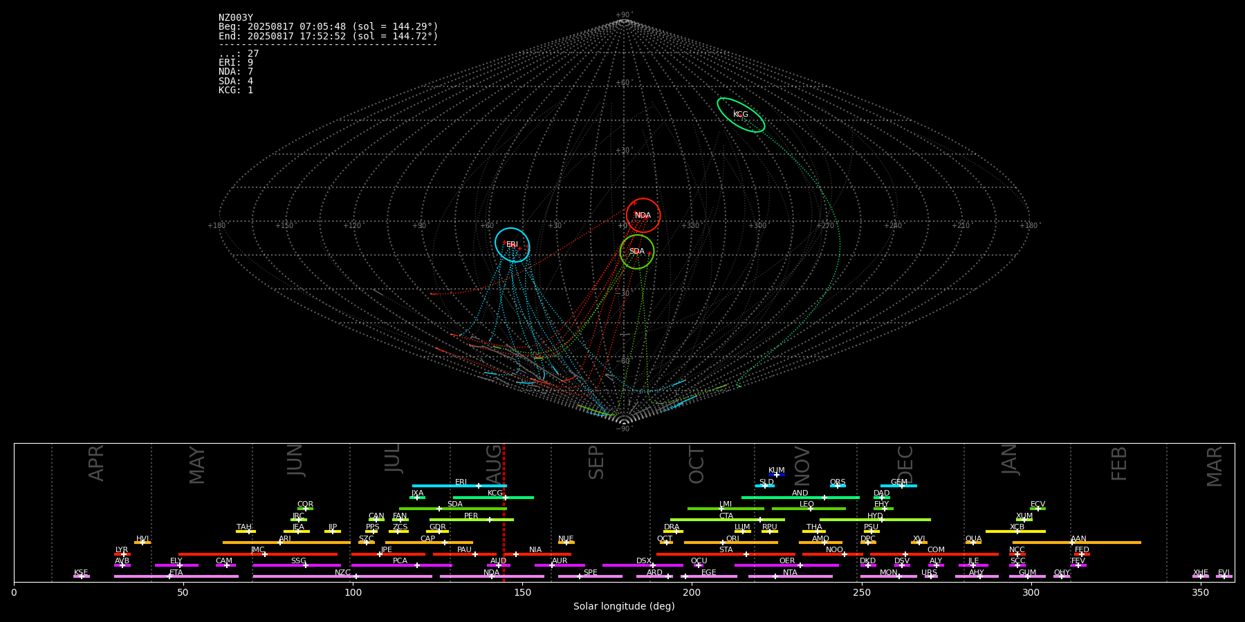Image resolution: width=1245 pixels, height=622 pixels.
Task: Select the 'Beg: 20250817 07:05:48' line
Action: pos(329,27)
